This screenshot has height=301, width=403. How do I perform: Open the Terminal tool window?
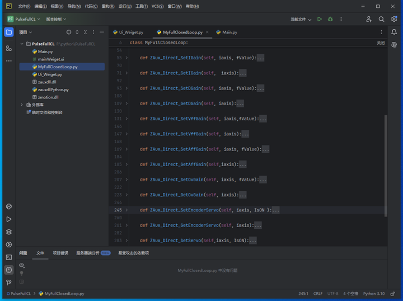click(9, 257)
